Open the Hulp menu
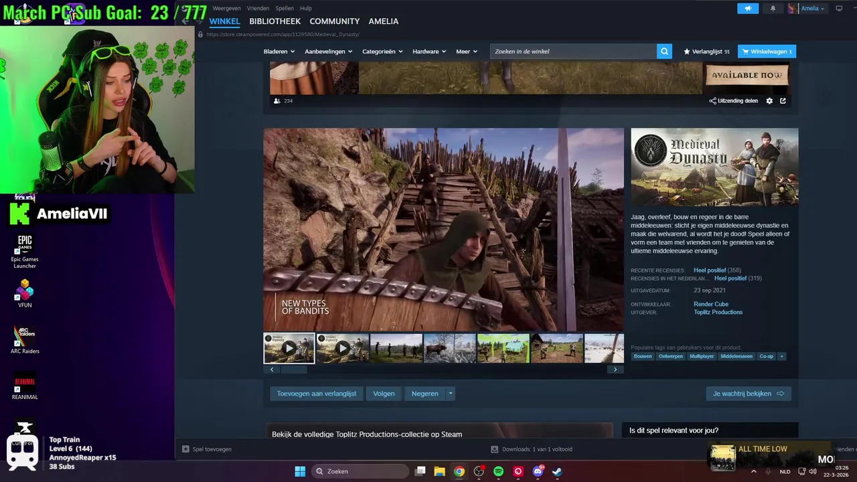The height and width of the screenshot is (482, 857). (x=306, y=9)
